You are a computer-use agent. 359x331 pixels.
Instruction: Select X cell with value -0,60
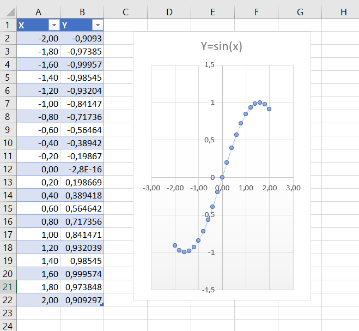[39, 130]
